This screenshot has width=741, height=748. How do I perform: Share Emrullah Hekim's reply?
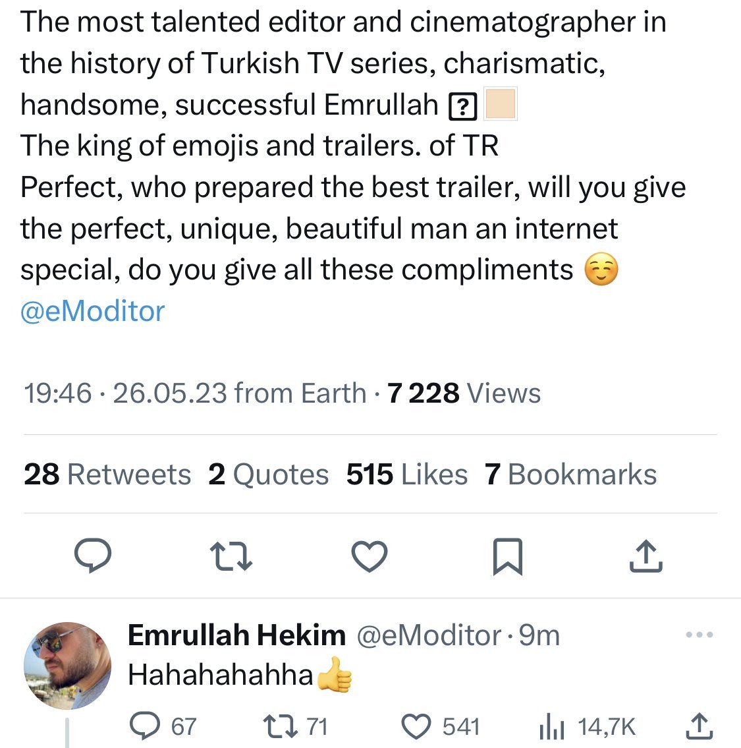click(x=698, y=726)
